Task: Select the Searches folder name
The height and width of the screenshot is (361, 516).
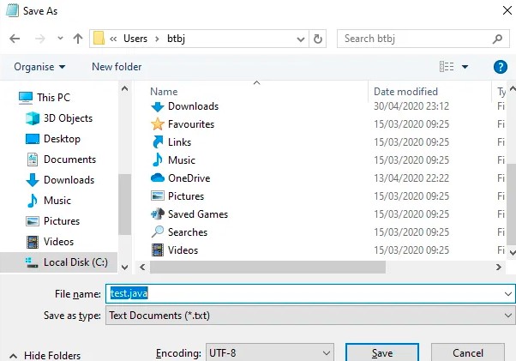Action: (x=188, y=232)
